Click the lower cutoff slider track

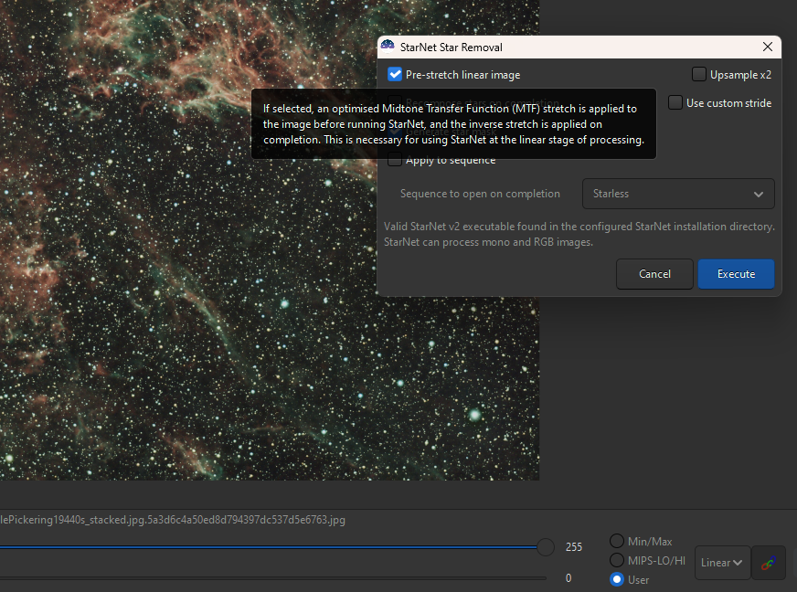click(x=273, y=577)
